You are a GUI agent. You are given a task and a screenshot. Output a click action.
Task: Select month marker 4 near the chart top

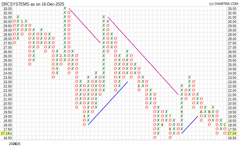click(x=108, y=21)
